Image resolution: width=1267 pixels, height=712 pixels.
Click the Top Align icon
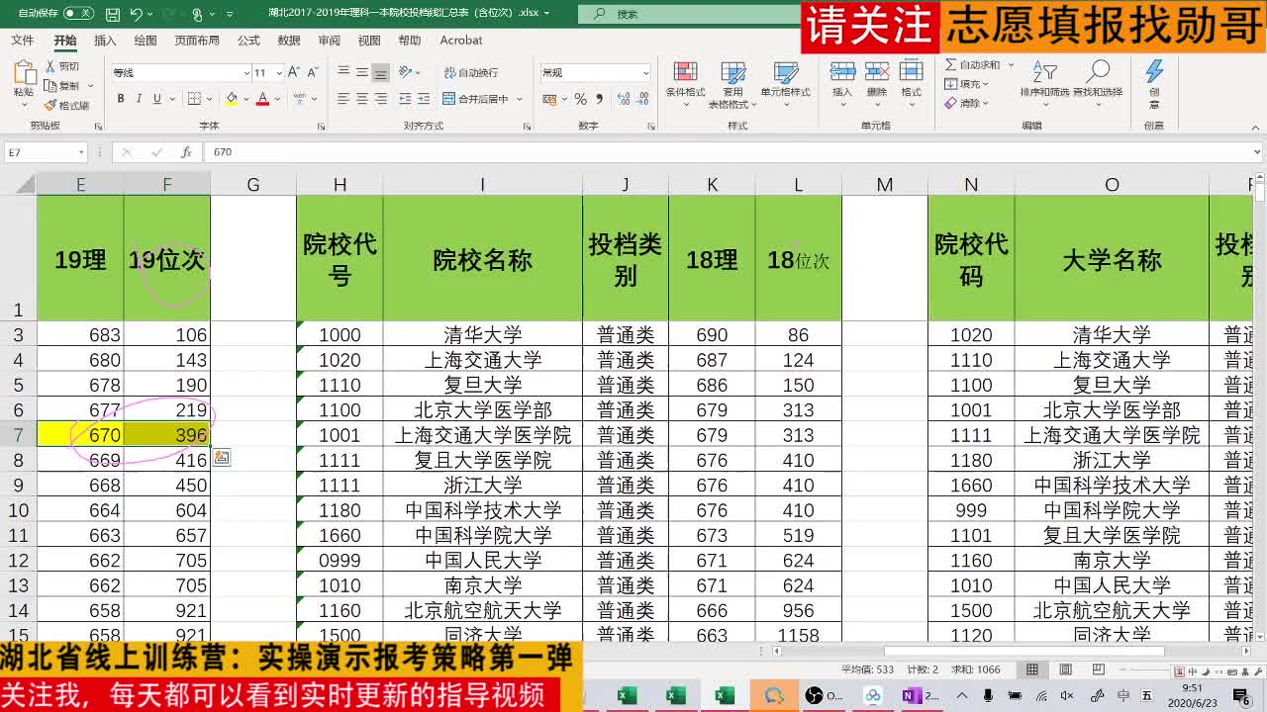(343, 72)
